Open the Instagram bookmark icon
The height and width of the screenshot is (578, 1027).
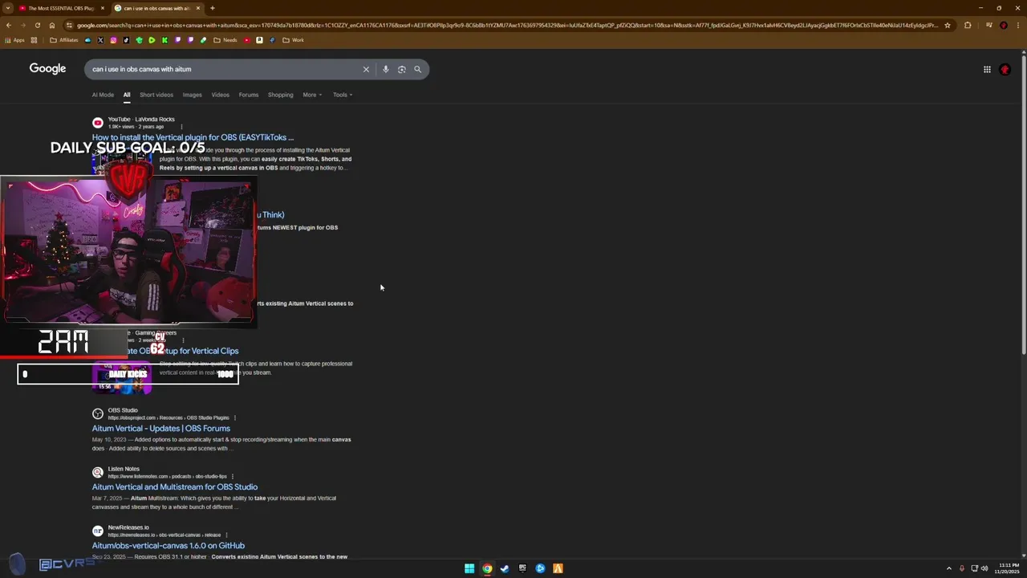click(x=113, y=40)
